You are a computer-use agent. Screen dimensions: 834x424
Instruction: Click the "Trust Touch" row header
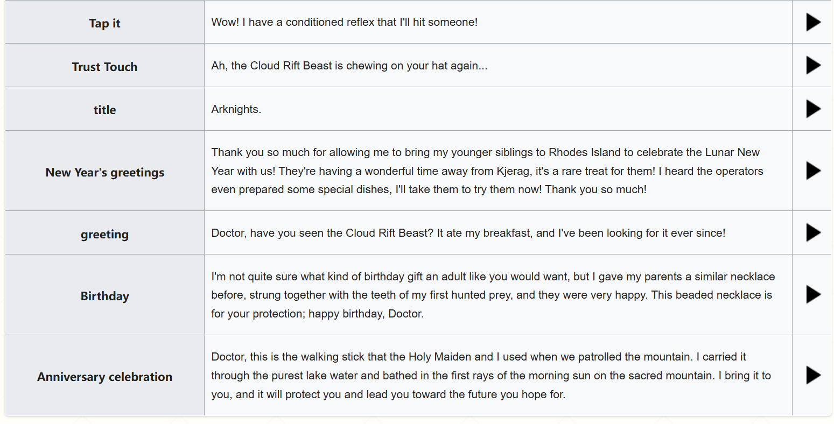point(104,67)
